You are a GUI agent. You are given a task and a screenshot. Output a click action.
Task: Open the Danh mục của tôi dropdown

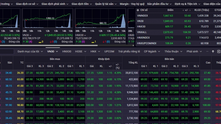click(30, 51)
